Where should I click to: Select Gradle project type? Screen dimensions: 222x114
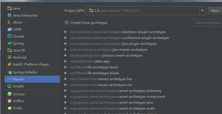pos(32,86)
